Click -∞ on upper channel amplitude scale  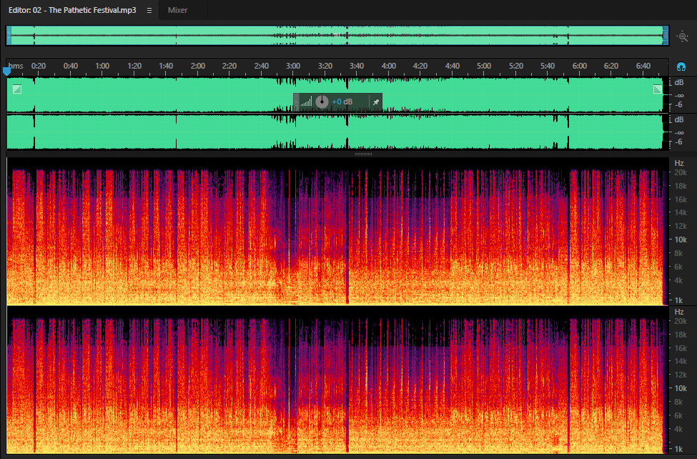[x=679, y=95]
